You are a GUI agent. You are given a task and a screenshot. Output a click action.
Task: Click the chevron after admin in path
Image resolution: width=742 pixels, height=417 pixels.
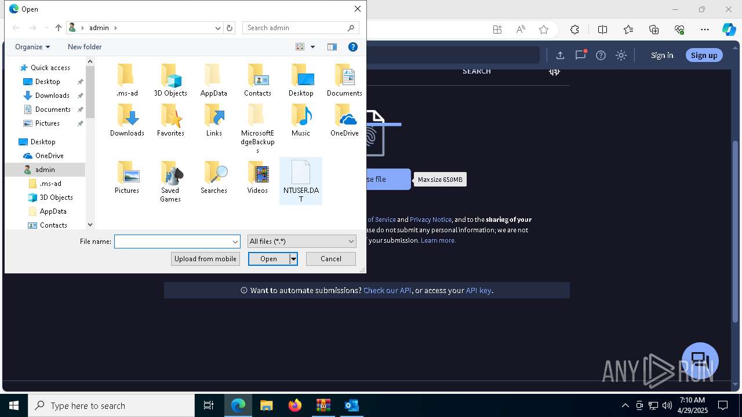(115, 28)
